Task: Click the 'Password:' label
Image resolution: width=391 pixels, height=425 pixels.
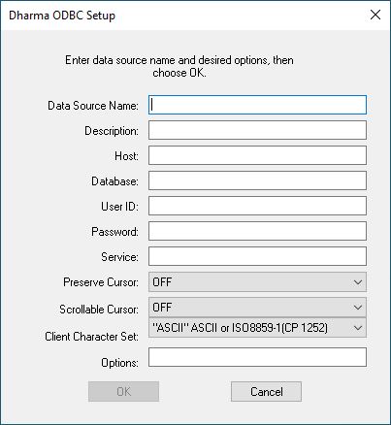Action: pos(114,232)
